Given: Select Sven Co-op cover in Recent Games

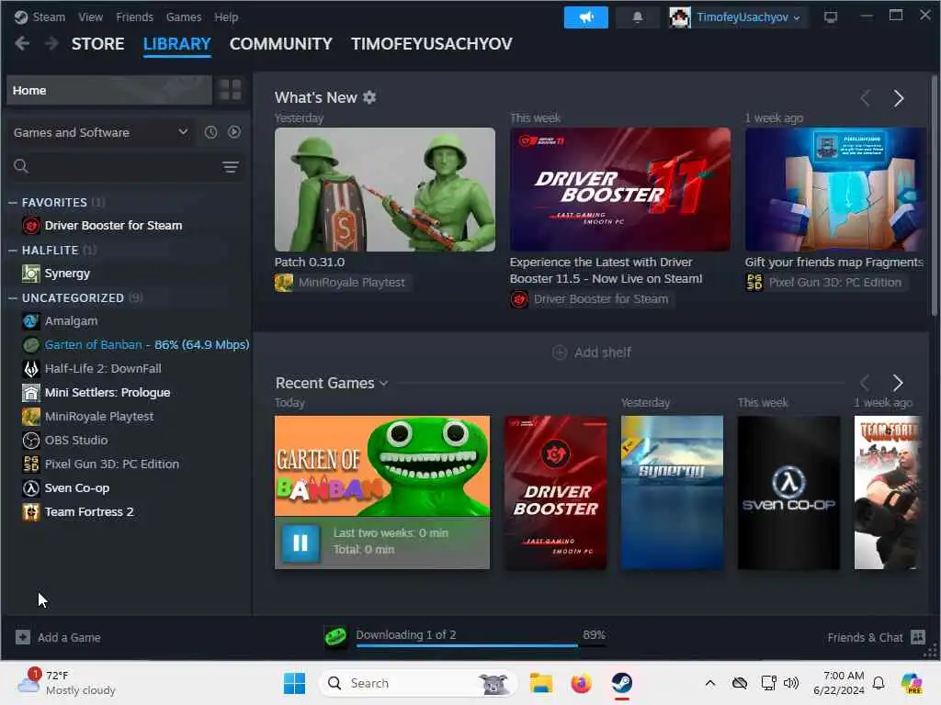Looking at the screenshot, I should (x=788, y=492).
